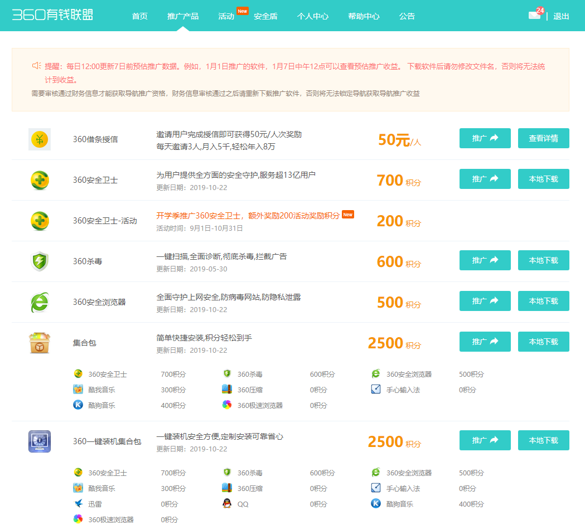The width and height of the screenshot is (585, 525).
Task: Click the 600 积分 value for 360杀毒
Action: coord(399,262)
